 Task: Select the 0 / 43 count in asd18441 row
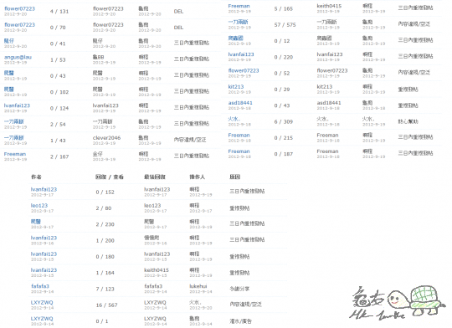pos(282,105)
